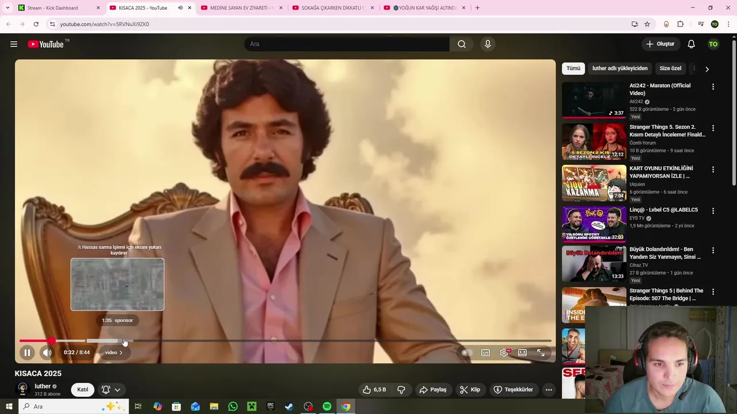Open Büyük Dolandırıldım video thumbnail
This screenshot has width=737, height=414.
click(x=594, y=264)
